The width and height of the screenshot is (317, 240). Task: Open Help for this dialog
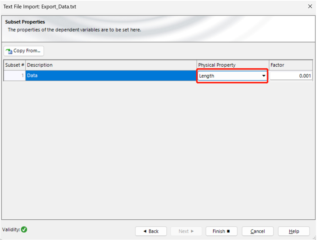pyautogui.click(x=294, y=231)
